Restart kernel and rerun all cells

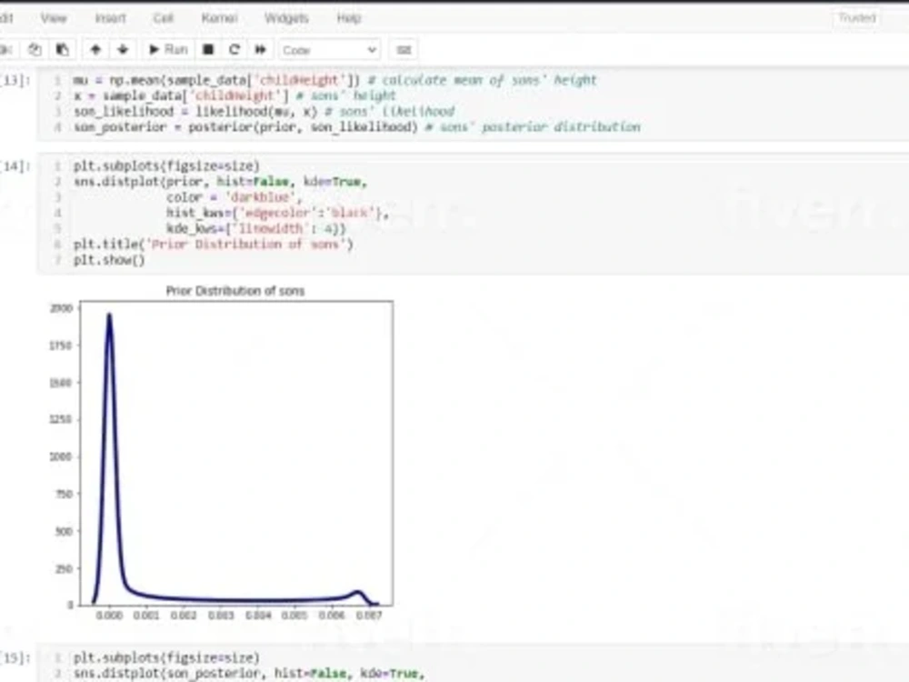260,50
